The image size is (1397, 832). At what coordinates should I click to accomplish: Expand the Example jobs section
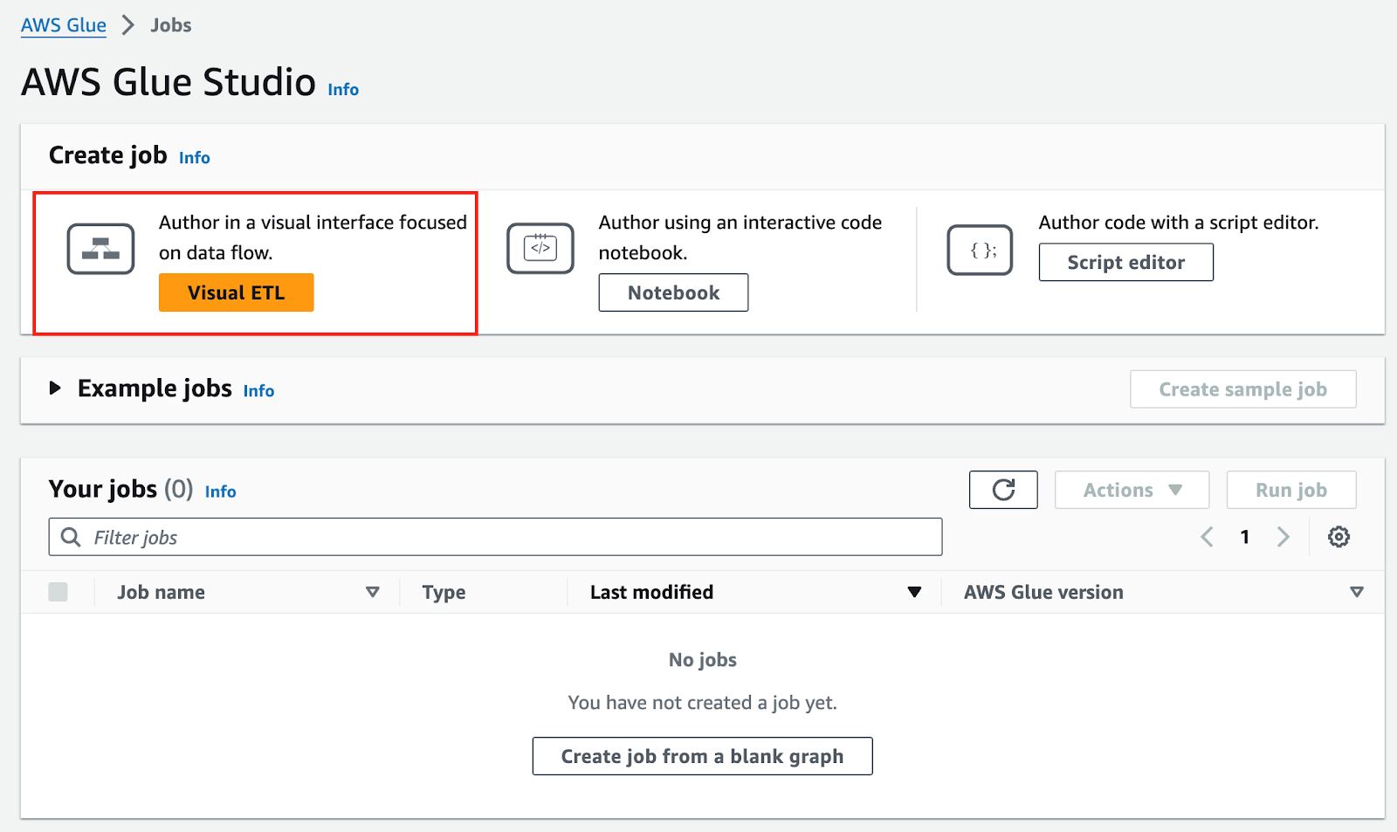(x=55, y=388)
